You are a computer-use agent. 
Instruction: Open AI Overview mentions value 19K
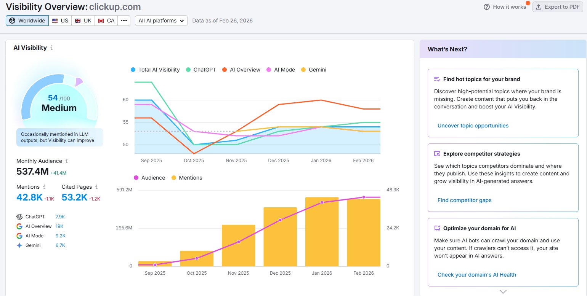59,226
